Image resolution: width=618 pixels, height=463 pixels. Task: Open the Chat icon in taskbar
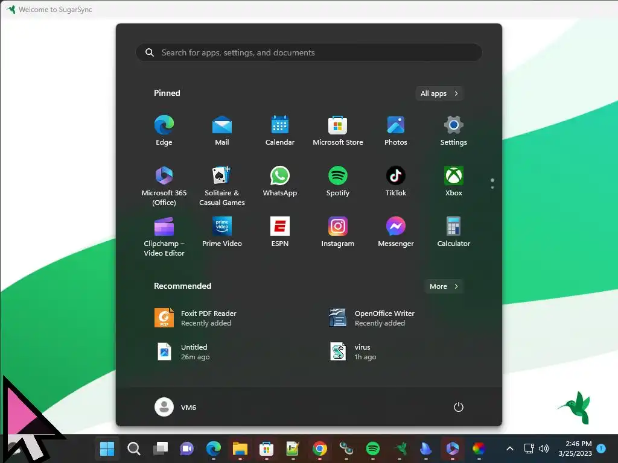pyautogui.click(x=187, y=449)
